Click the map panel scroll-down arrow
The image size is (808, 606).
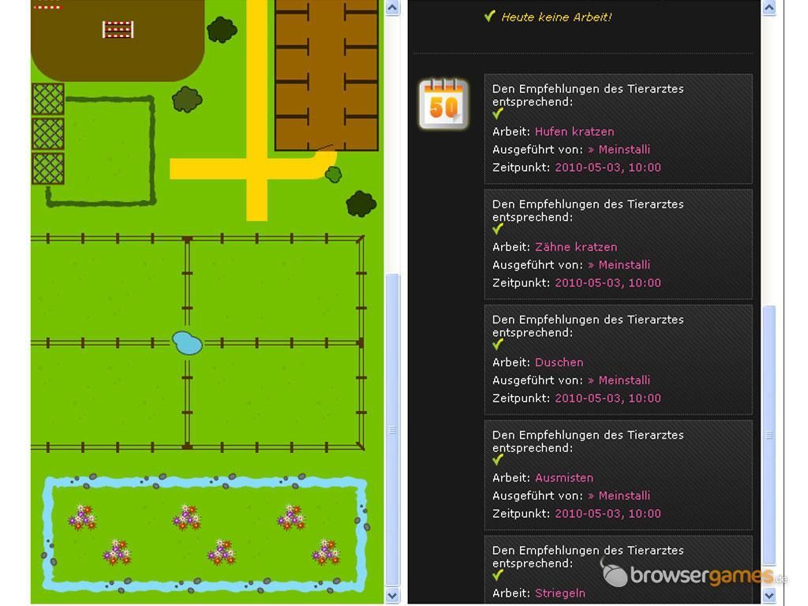[392, 596]
